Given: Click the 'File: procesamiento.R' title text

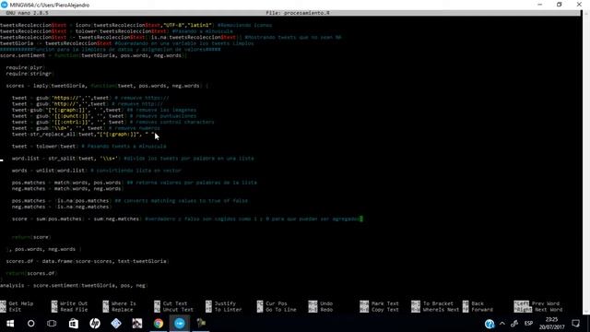Looking at the screenshot, I should pos(298,13).
